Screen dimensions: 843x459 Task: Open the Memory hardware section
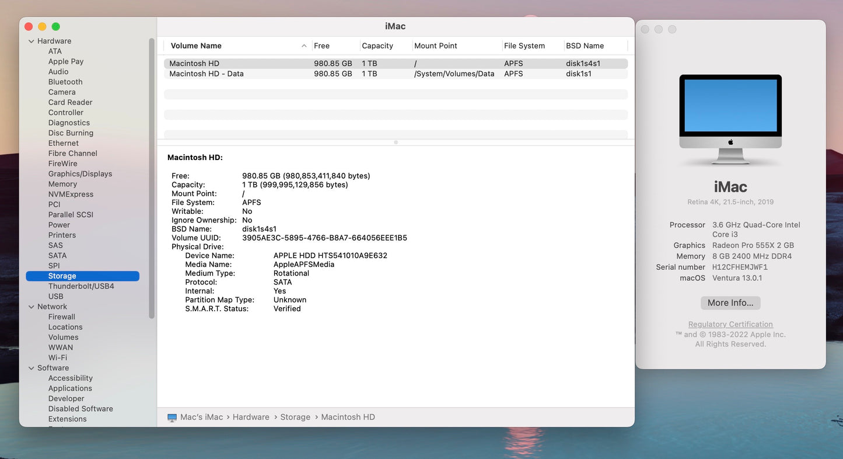point(62,183)
